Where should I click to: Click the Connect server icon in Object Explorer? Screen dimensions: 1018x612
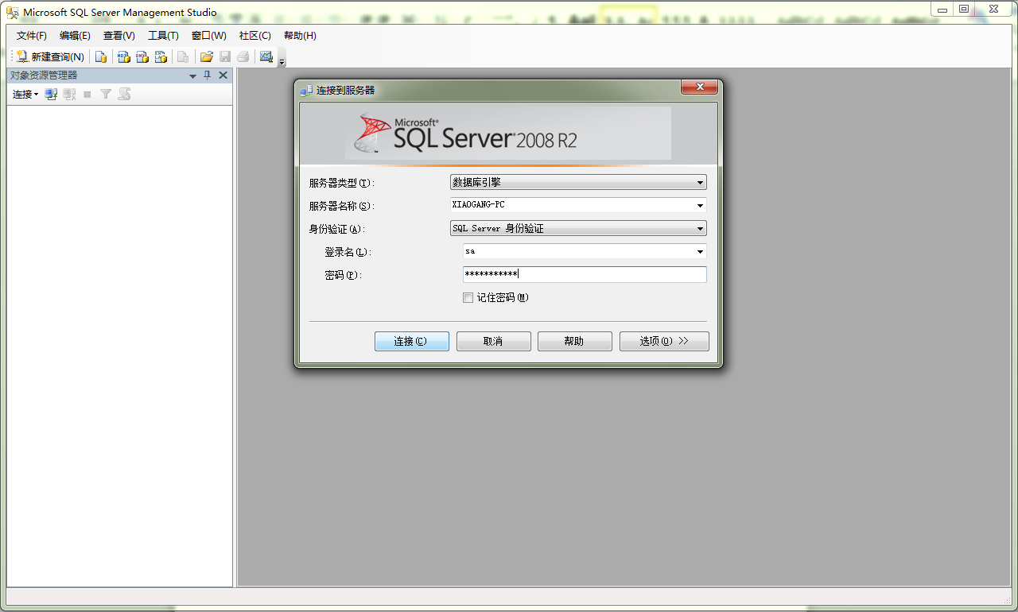point(51,93)
